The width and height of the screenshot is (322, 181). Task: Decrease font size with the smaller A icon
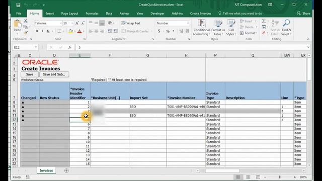click(83, 23)
